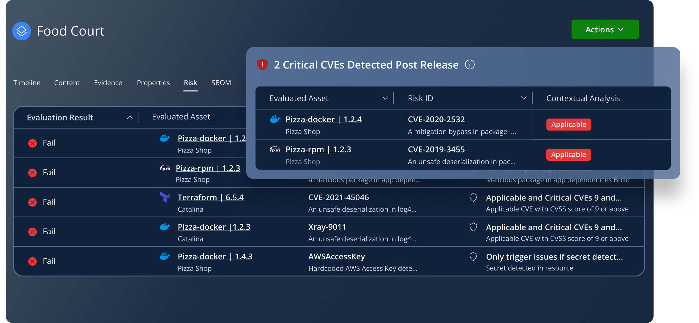
Task: Open Terraform | 6.5.4 asset link
Action: pos(211,198)
